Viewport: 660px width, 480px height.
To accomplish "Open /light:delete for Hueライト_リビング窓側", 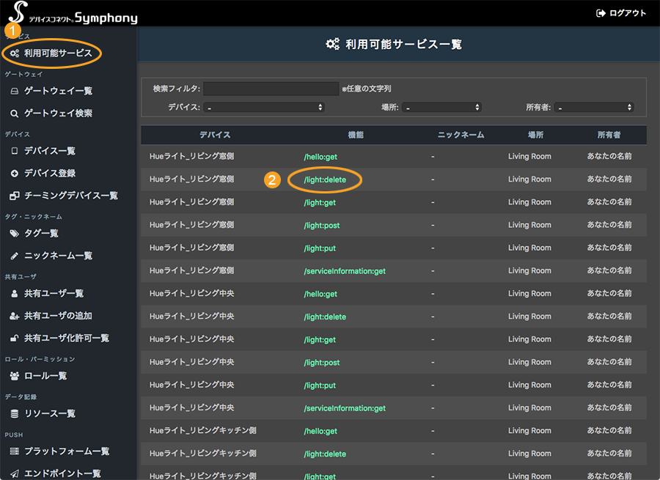I will 325,180.
